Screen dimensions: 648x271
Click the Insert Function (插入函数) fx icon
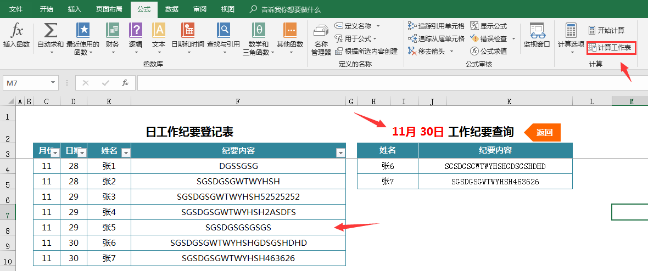pos(16,30)
